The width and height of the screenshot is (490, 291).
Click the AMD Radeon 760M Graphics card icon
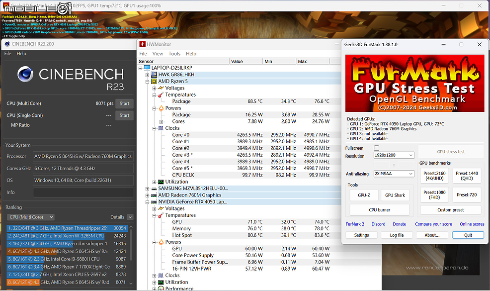154,195
